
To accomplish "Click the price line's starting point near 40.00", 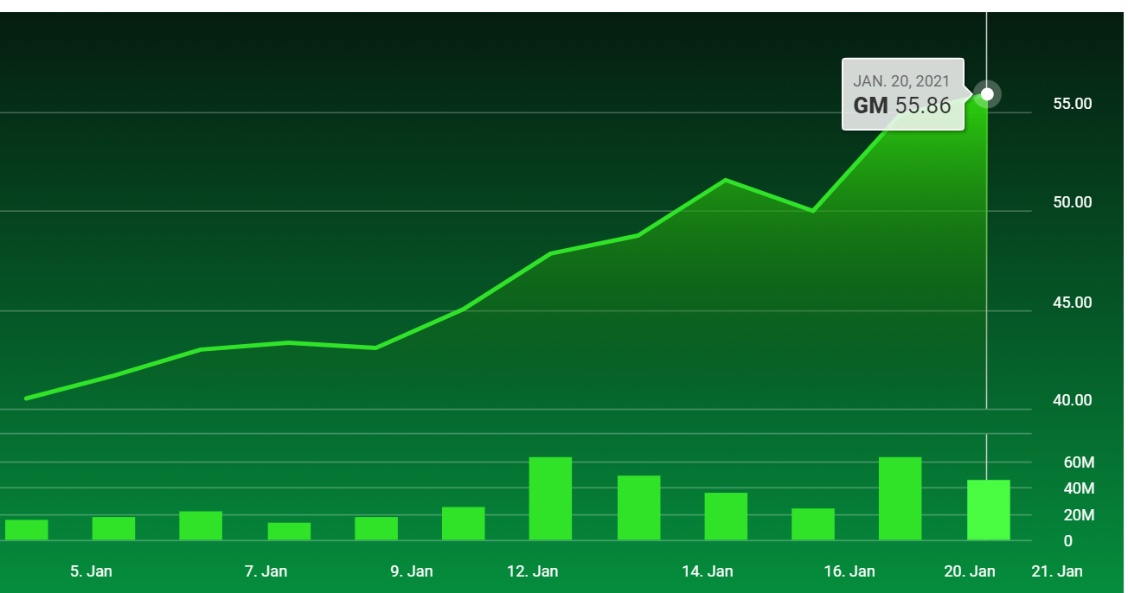I will tap(26, 399).
